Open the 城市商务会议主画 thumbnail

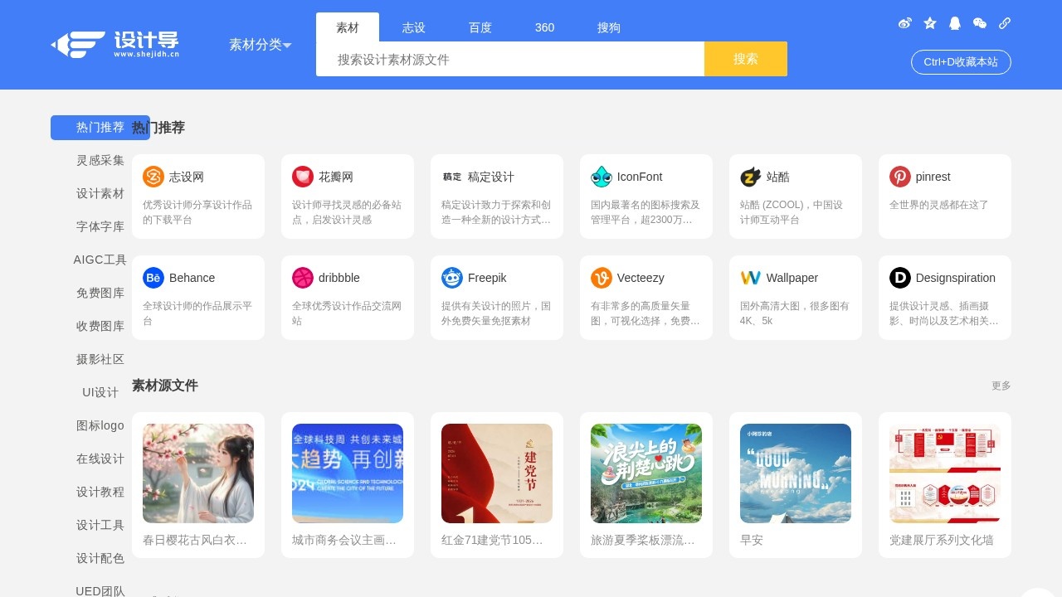348,473
